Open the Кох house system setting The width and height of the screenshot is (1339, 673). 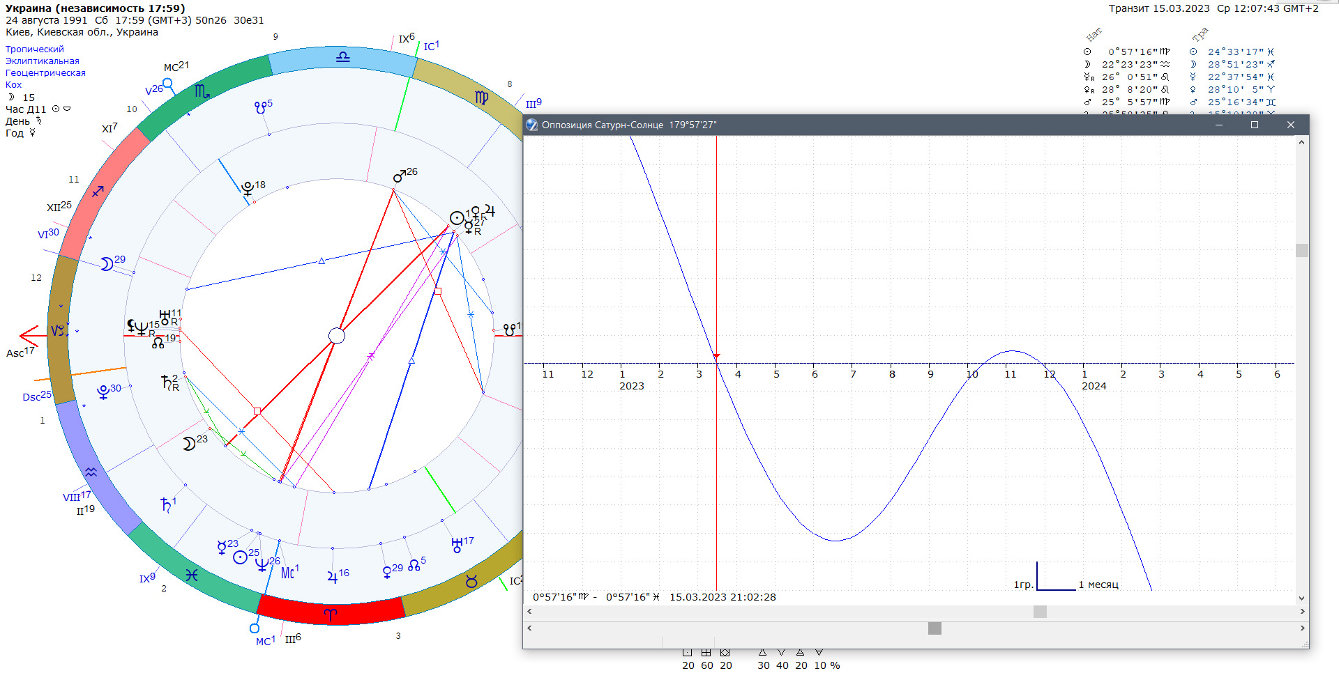(14, 85)
